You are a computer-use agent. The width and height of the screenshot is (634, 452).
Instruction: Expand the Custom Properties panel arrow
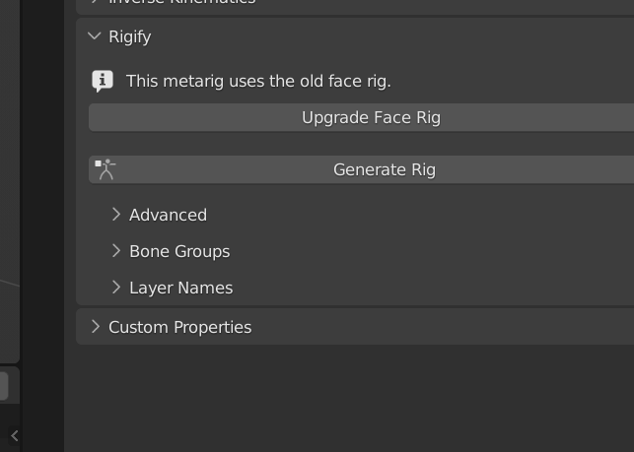coord(96,327)
